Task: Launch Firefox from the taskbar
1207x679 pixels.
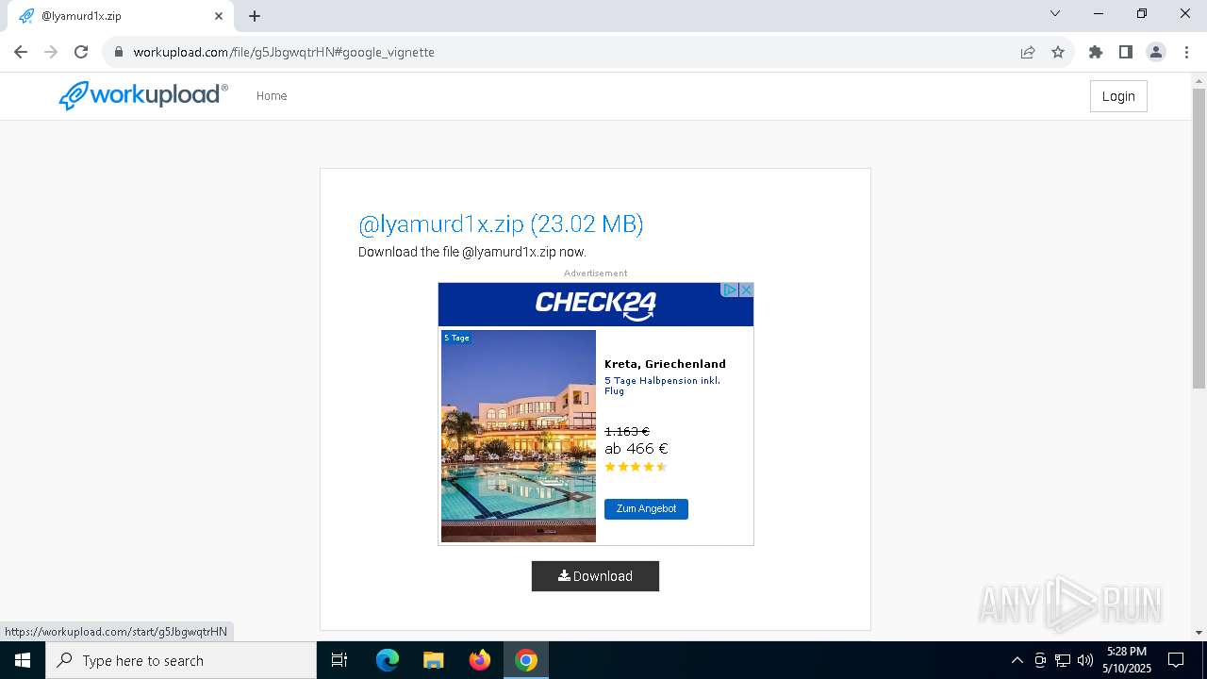Action: pos(480,660)
